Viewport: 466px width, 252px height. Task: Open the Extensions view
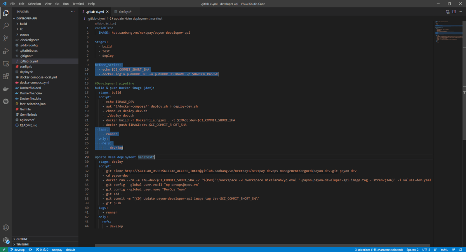pyautogui.click(x=6, y=76)
